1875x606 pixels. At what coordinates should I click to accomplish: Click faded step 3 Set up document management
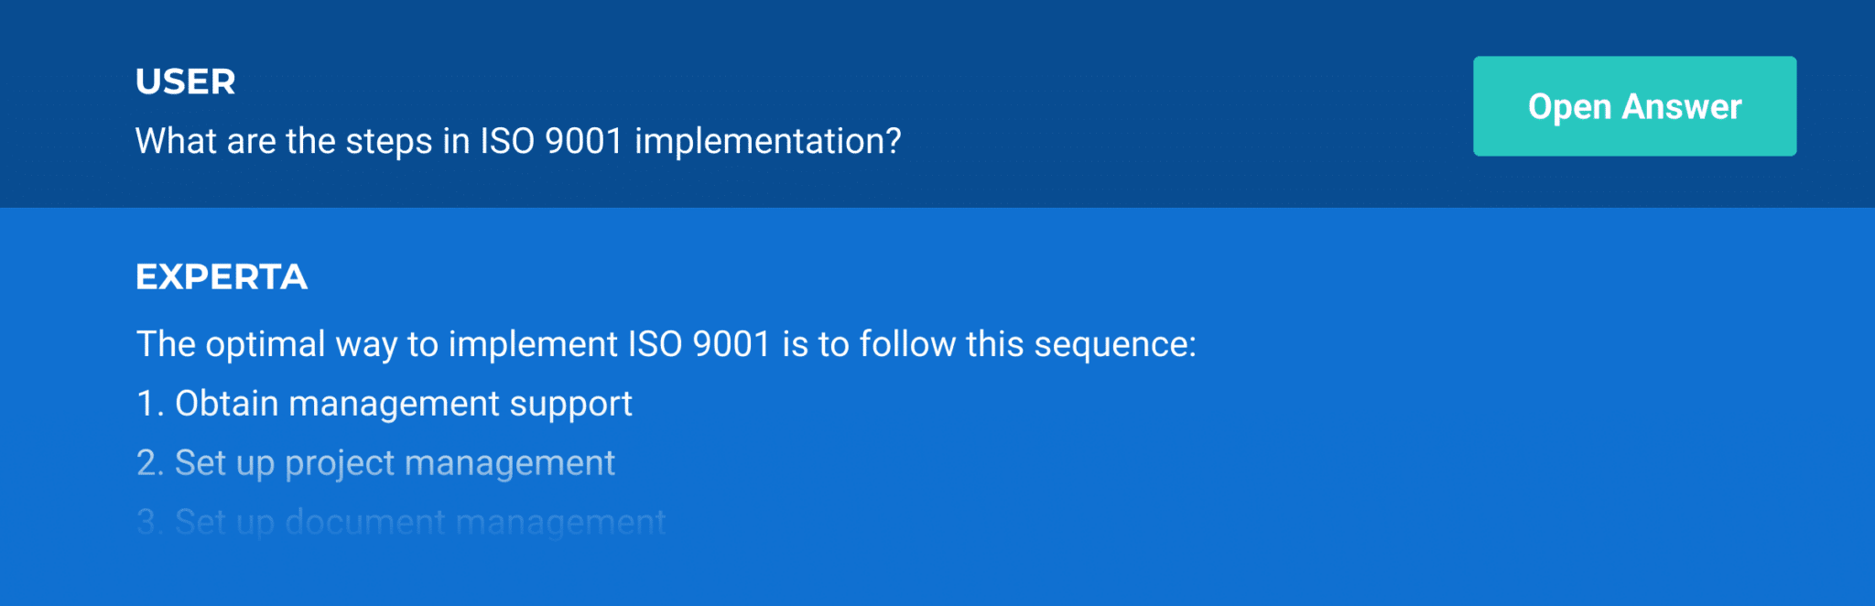pyautogui.click(x=399, y=521)
